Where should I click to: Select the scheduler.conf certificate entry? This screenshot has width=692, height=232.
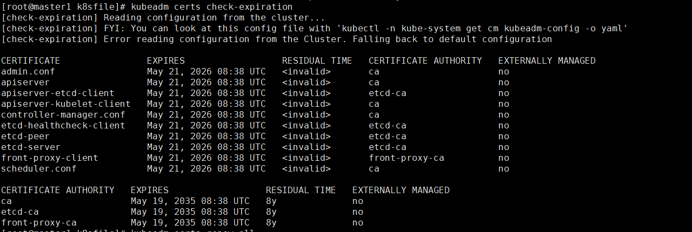click(39, 168)
